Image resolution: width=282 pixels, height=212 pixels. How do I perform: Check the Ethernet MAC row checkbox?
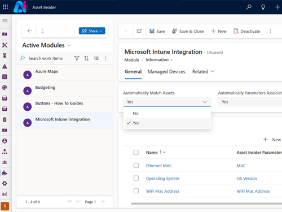point(136,166)
